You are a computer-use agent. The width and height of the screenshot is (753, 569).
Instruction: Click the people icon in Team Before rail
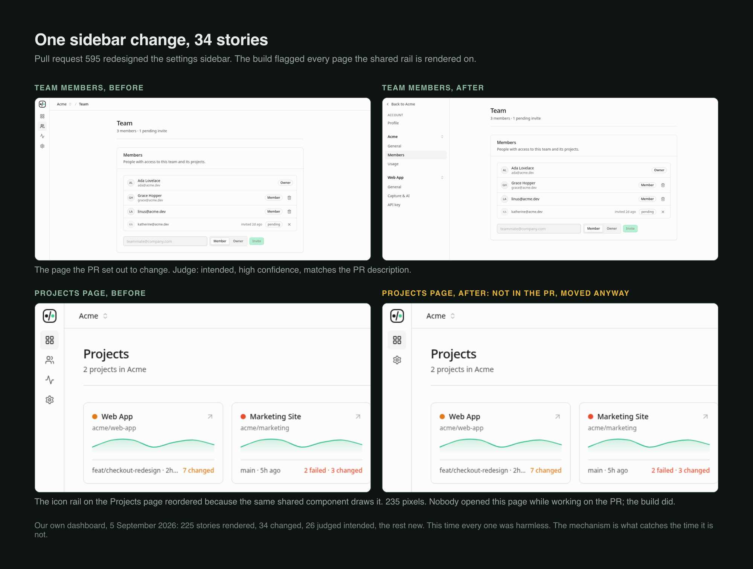tap(43, 126)
